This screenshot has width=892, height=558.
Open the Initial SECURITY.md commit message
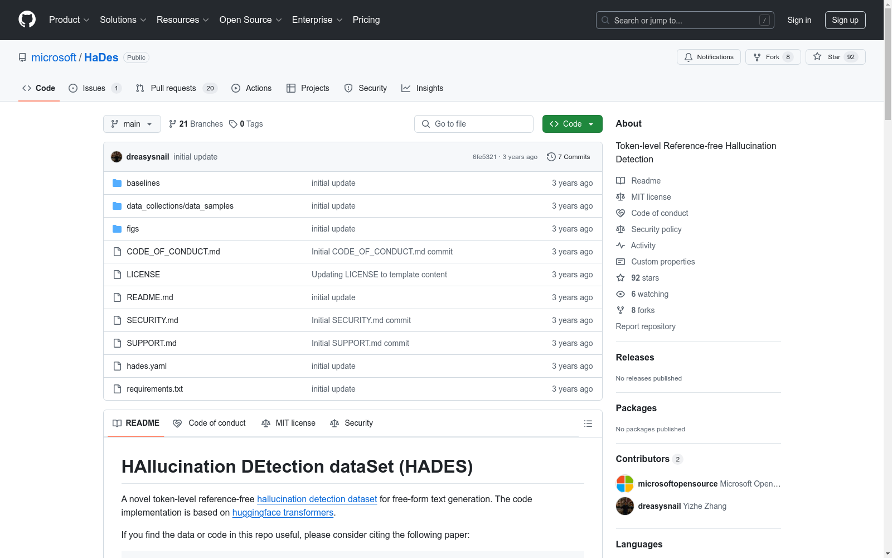click(x=361, y=320)
